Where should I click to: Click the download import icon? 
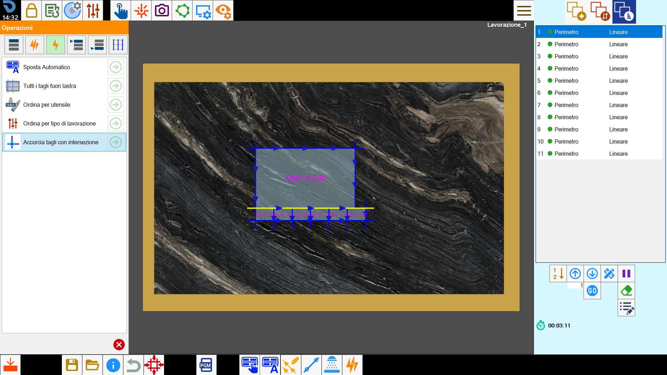[x=10, y=365]
